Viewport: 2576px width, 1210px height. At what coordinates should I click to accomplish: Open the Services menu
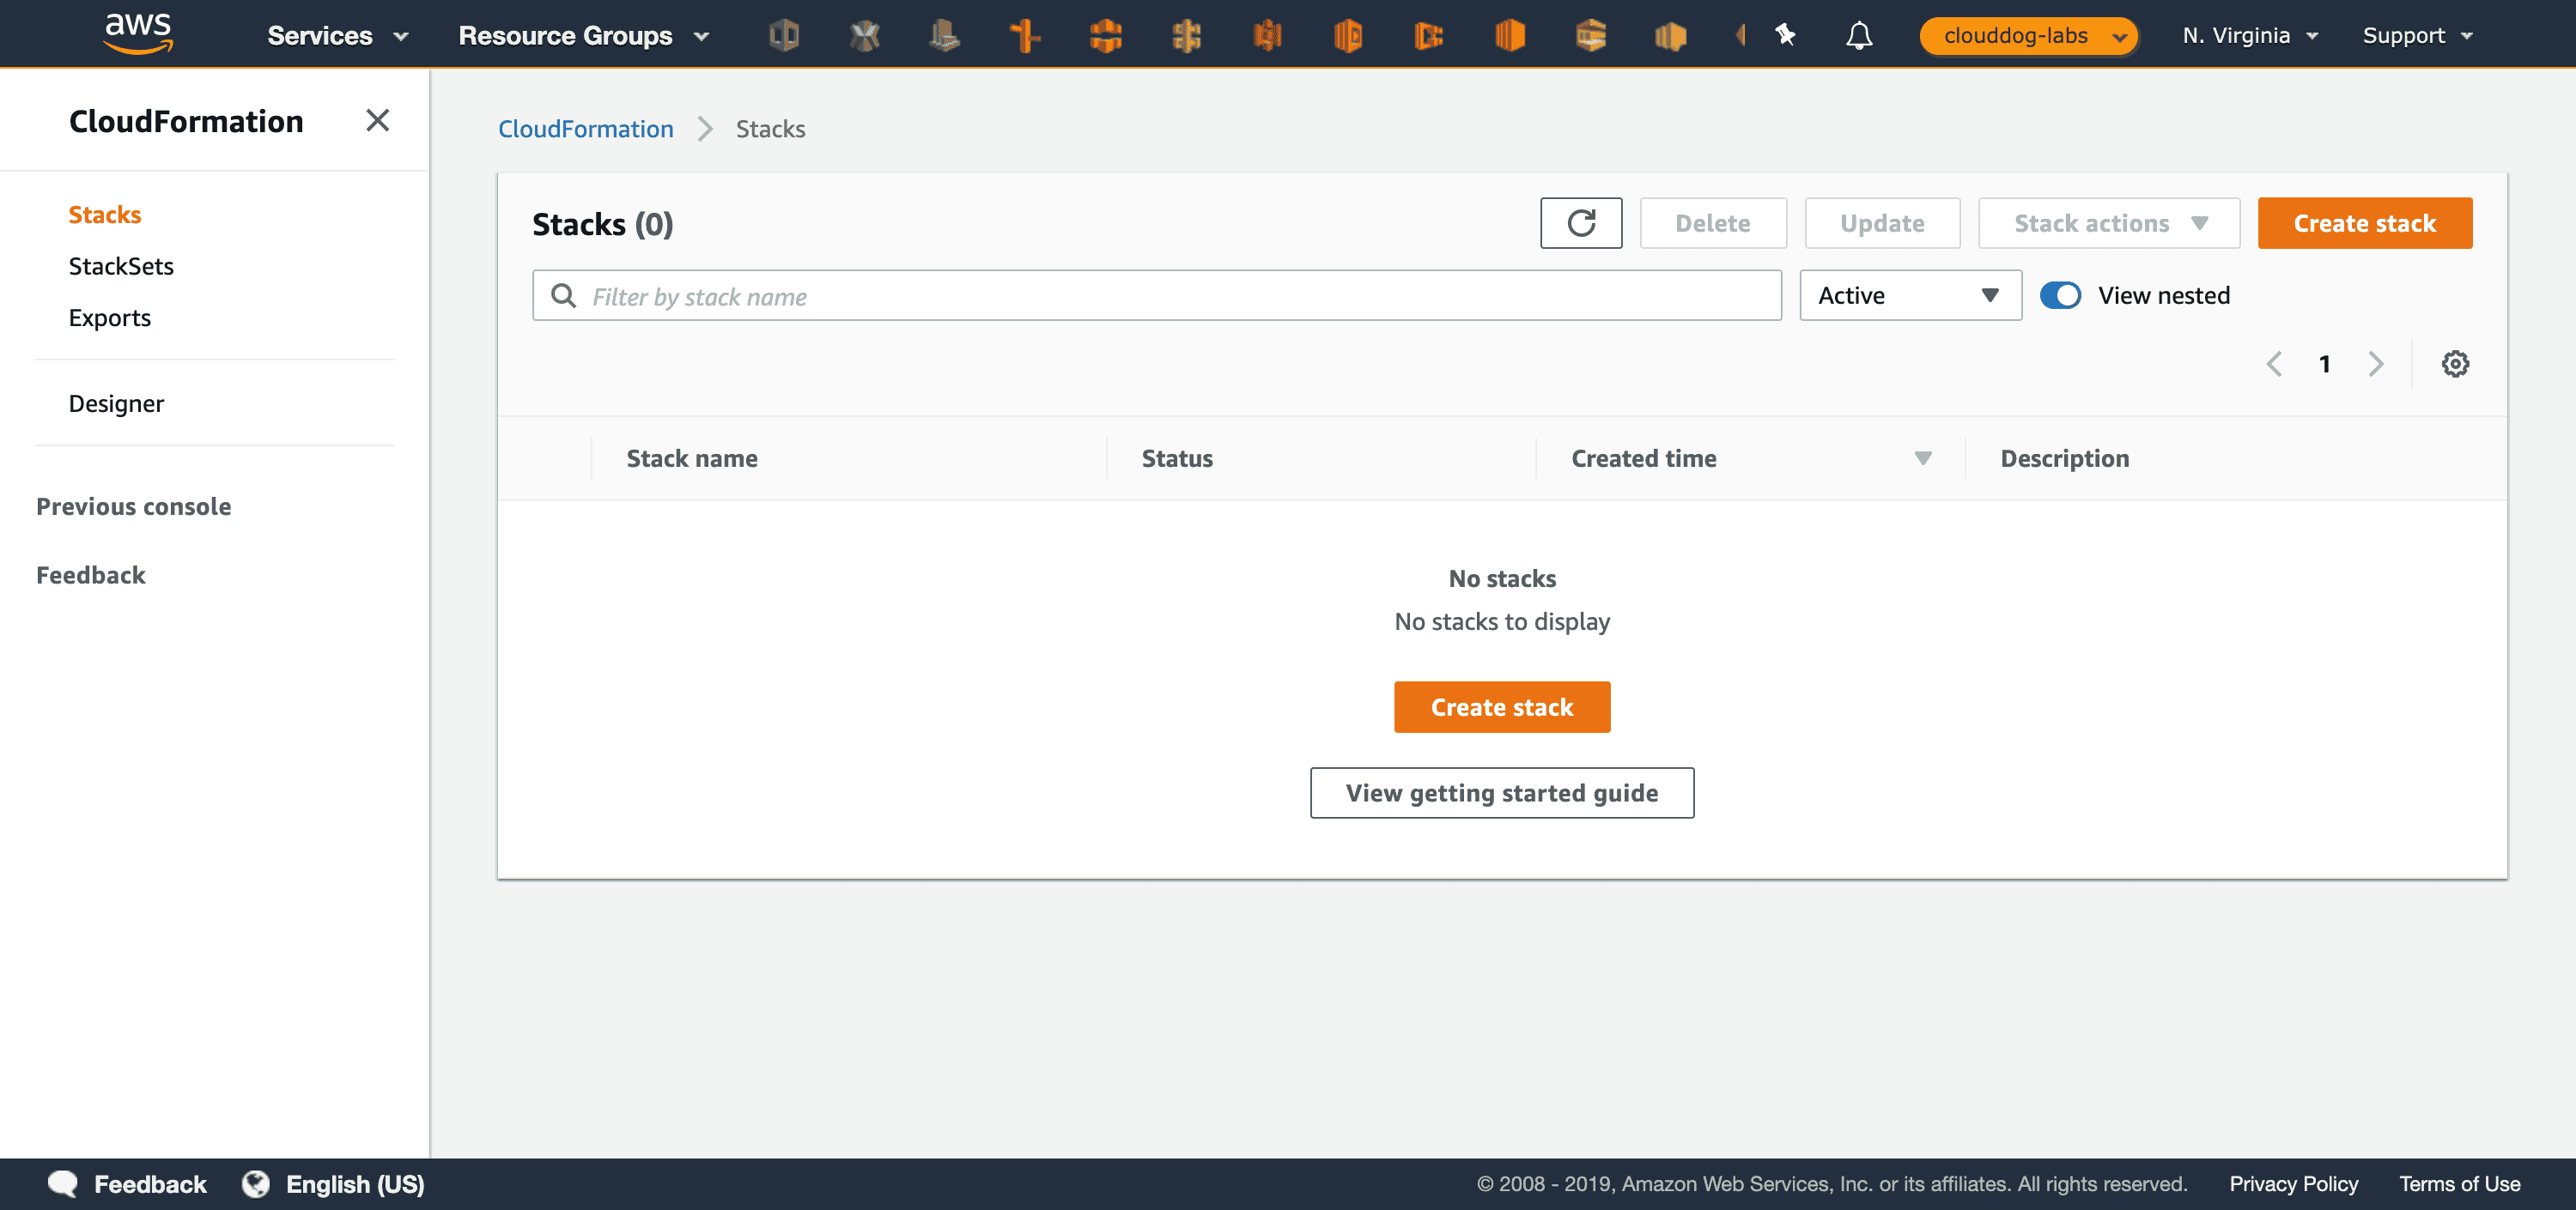[337, 35]
